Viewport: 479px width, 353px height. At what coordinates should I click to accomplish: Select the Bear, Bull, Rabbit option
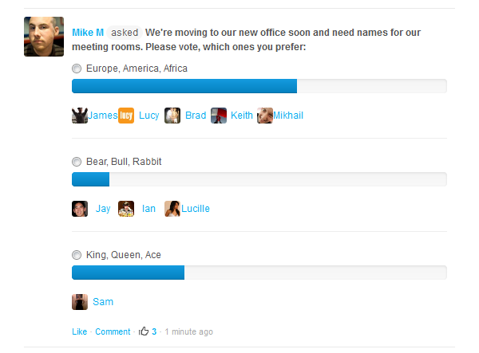tap(77, 162)
